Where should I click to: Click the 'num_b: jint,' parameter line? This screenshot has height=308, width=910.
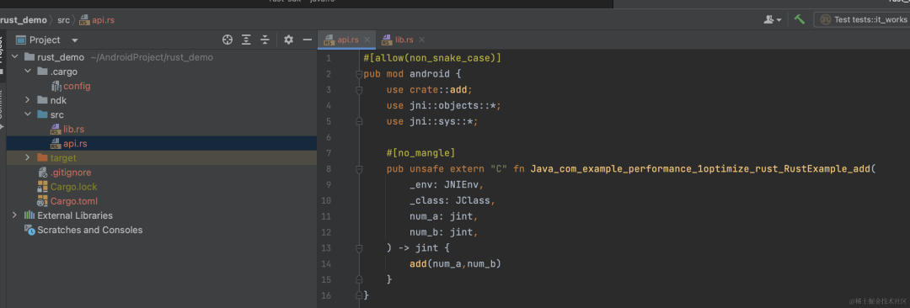point(443,232)
